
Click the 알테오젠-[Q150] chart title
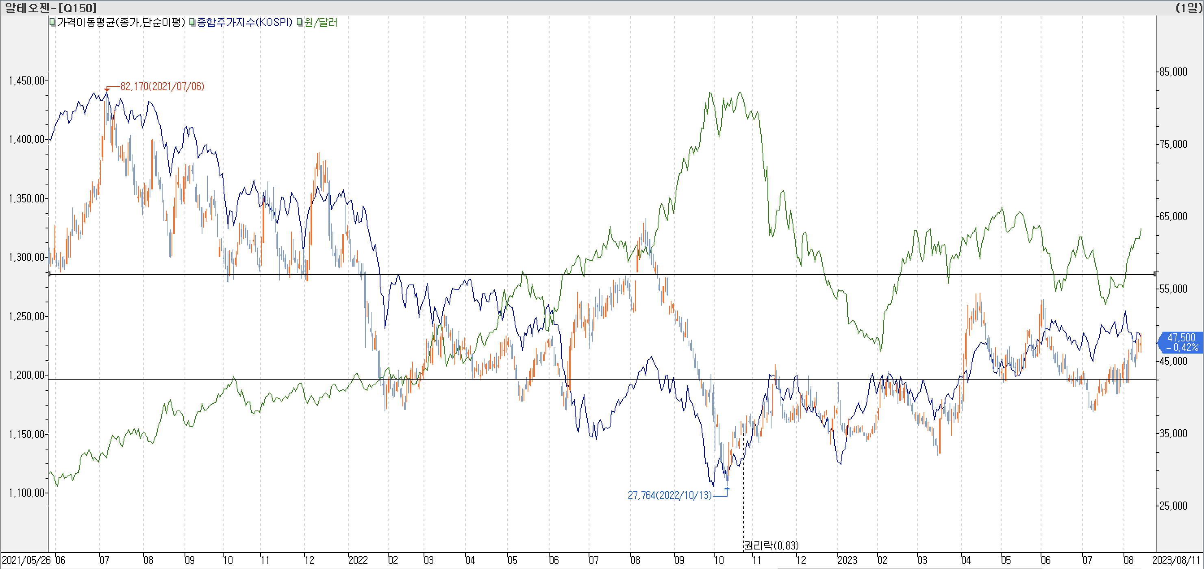[50, 7]
